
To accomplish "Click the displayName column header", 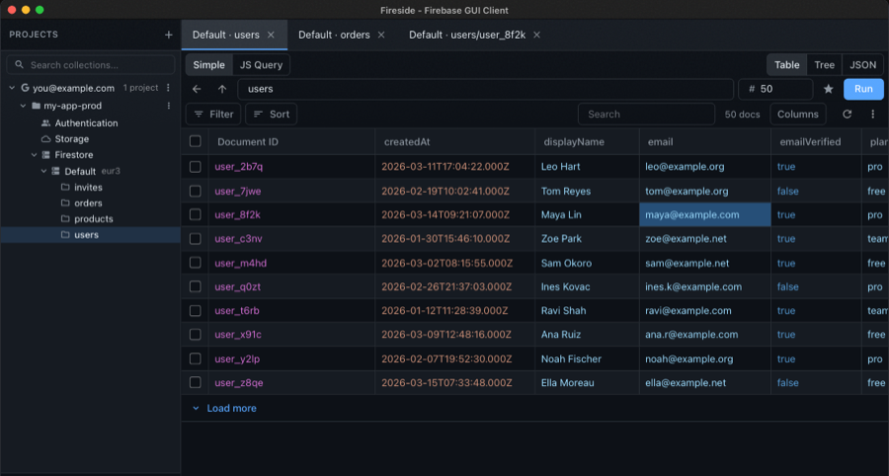I will point(587,141).
